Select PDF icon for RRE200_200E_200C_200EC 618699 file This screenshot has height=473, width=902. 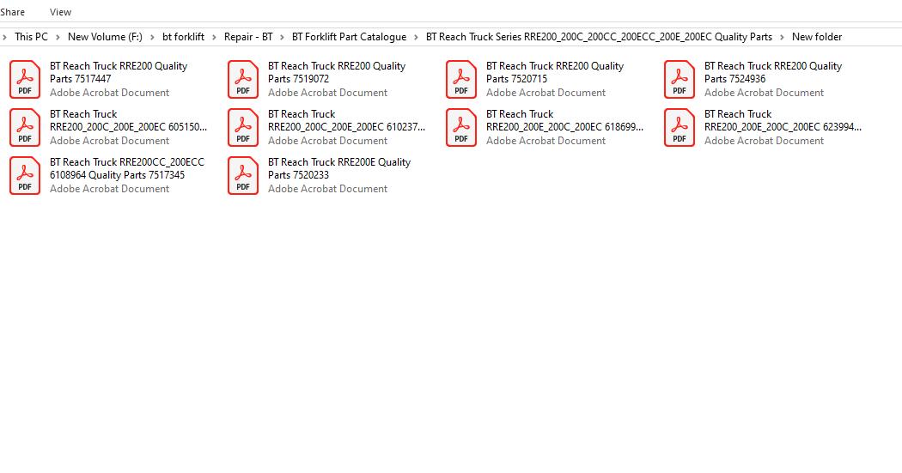point(460,128)
